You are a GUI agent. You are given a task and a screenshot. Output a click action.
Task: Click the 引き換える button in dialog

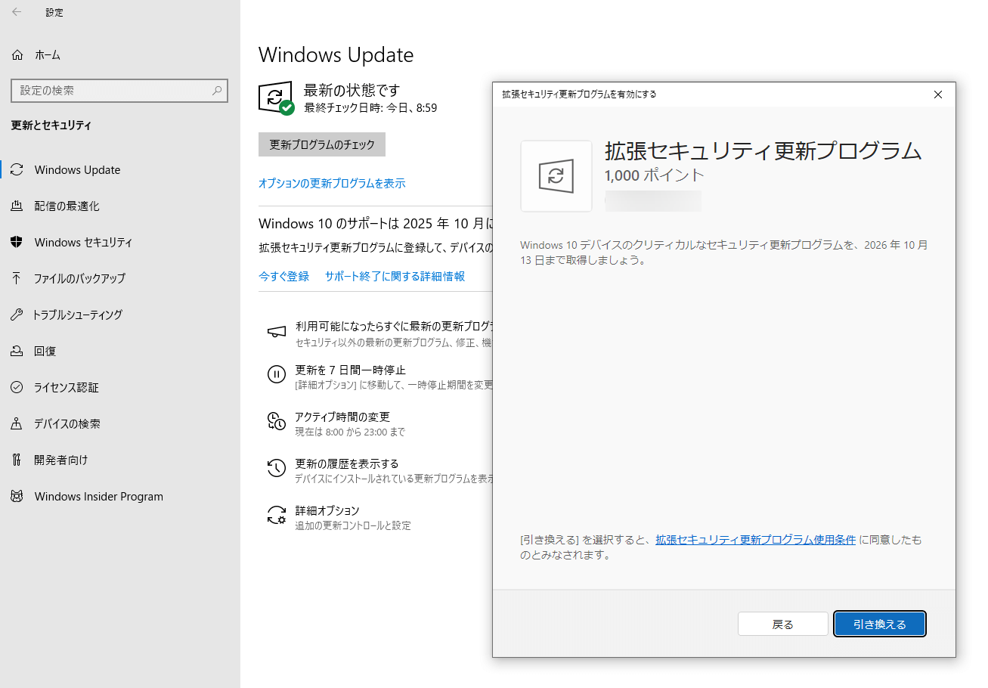coord(880,624)
